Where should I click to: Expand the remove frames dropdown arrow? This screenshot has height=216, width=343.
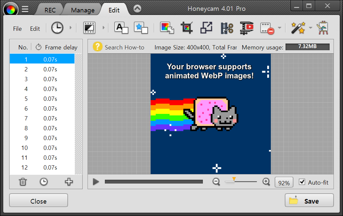click(x=279, y=28)
